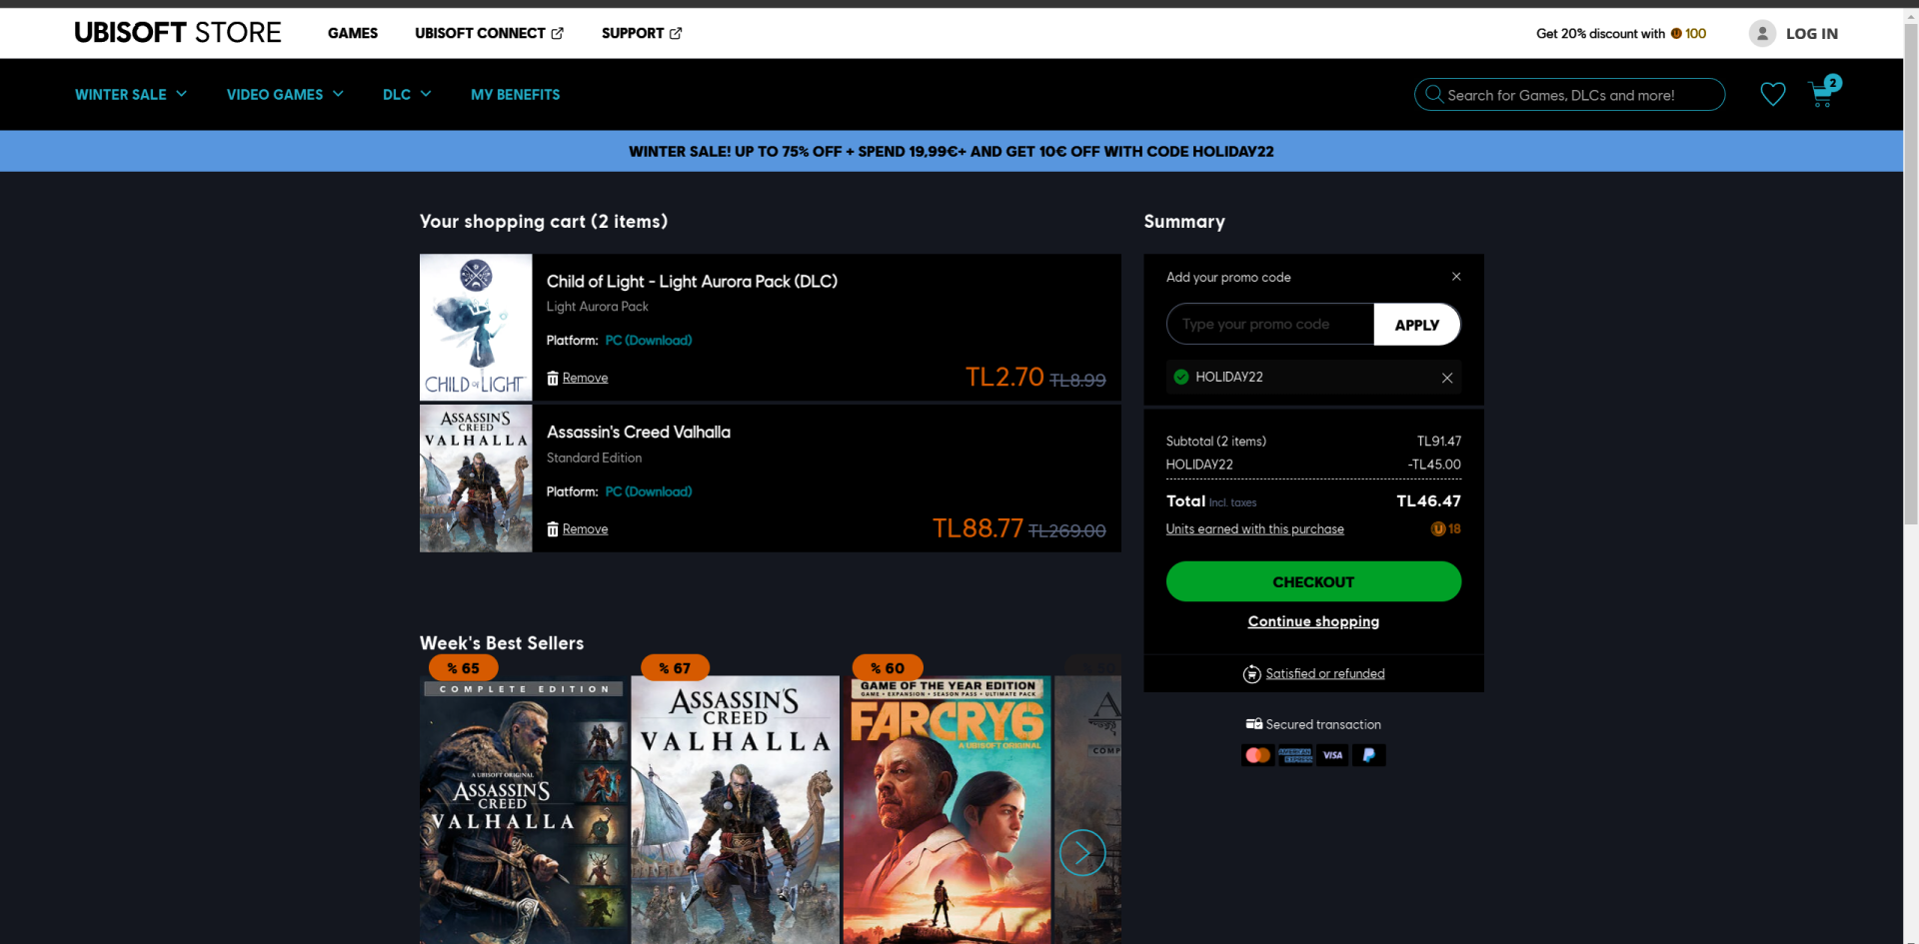1919x944 pixels.
Task: Open Satisfied or refunded link
Action: pos(1325,674)
